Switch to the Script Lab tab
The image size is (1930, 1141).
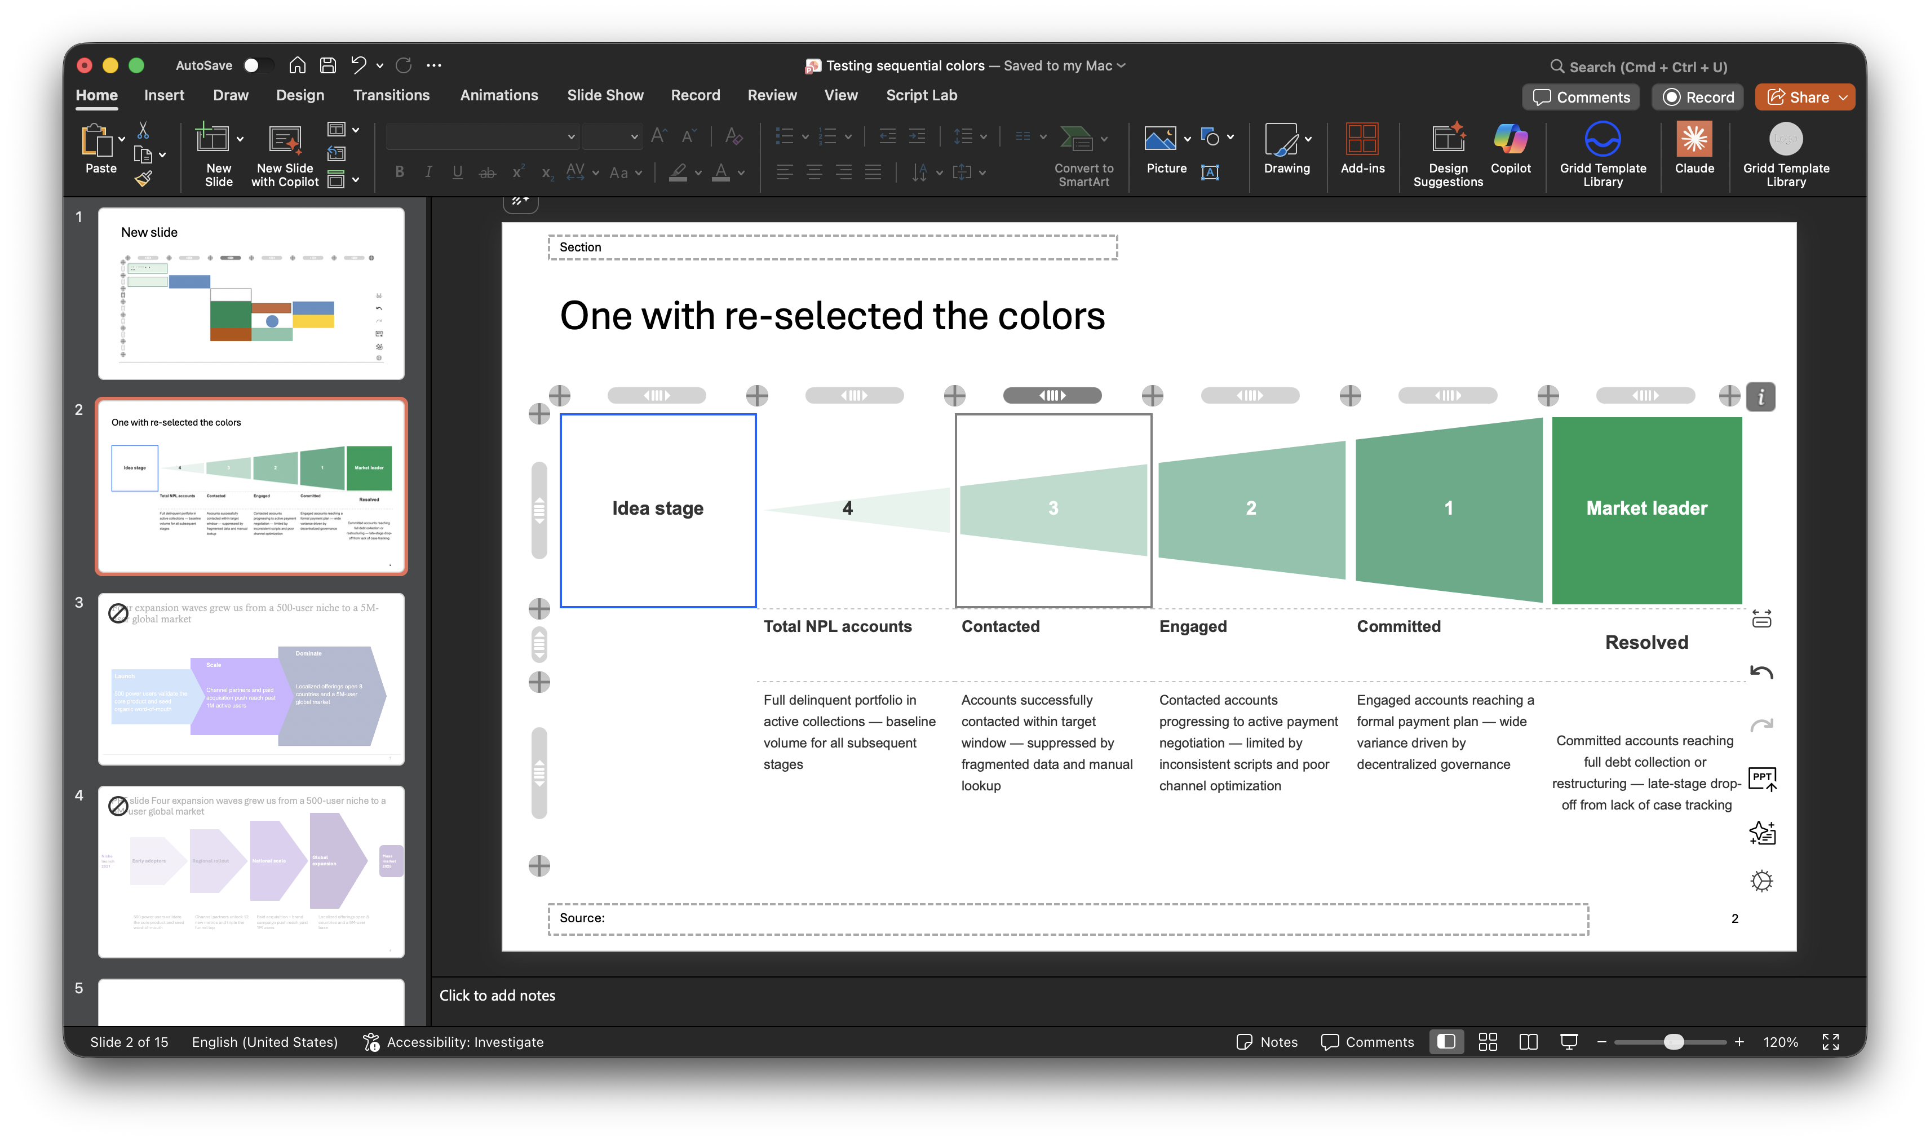921,95
